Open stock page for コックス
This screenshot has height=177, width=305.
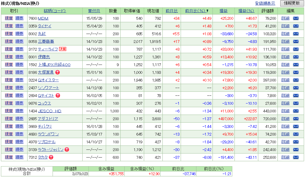[44, 103]
